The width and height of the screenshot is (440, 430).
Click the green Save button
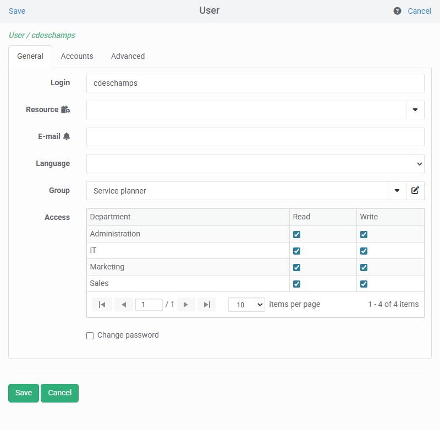click(x=24, y=393)
